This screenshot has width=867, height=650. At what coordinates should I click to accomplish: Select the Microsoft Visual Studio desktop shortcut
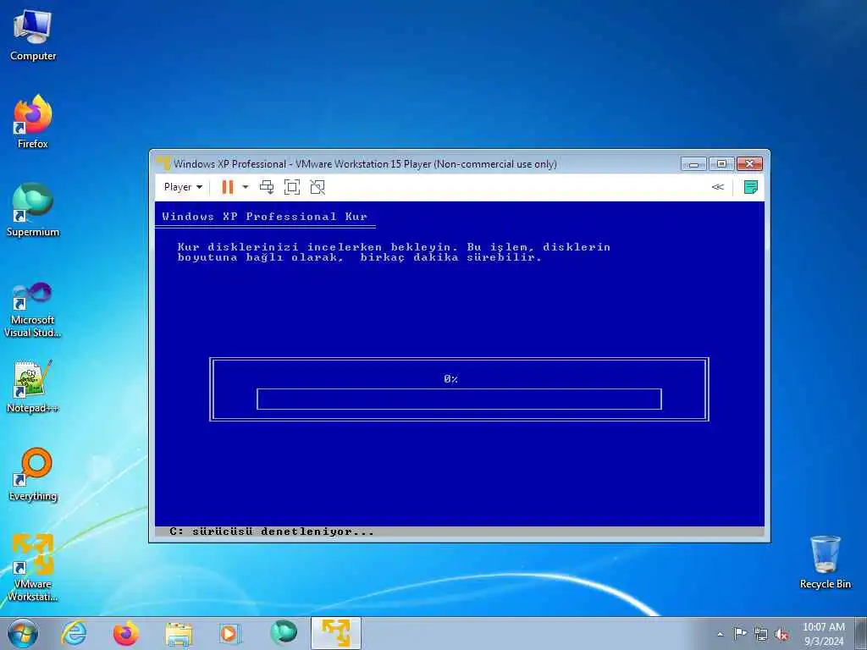click(x=33, y=310)
